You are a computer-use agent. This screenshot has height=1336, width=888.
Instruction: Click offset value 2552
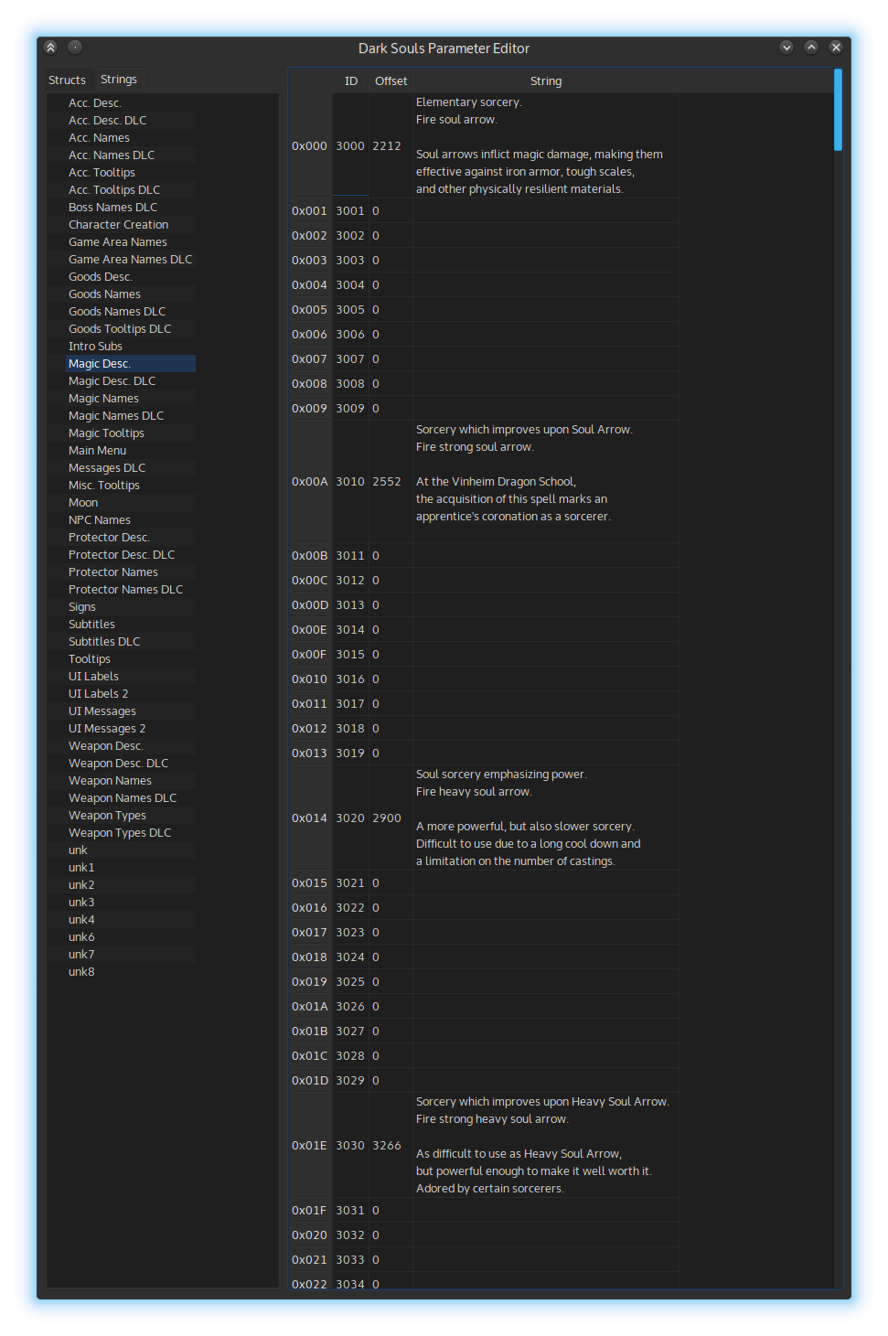click(x=391, y=482)
